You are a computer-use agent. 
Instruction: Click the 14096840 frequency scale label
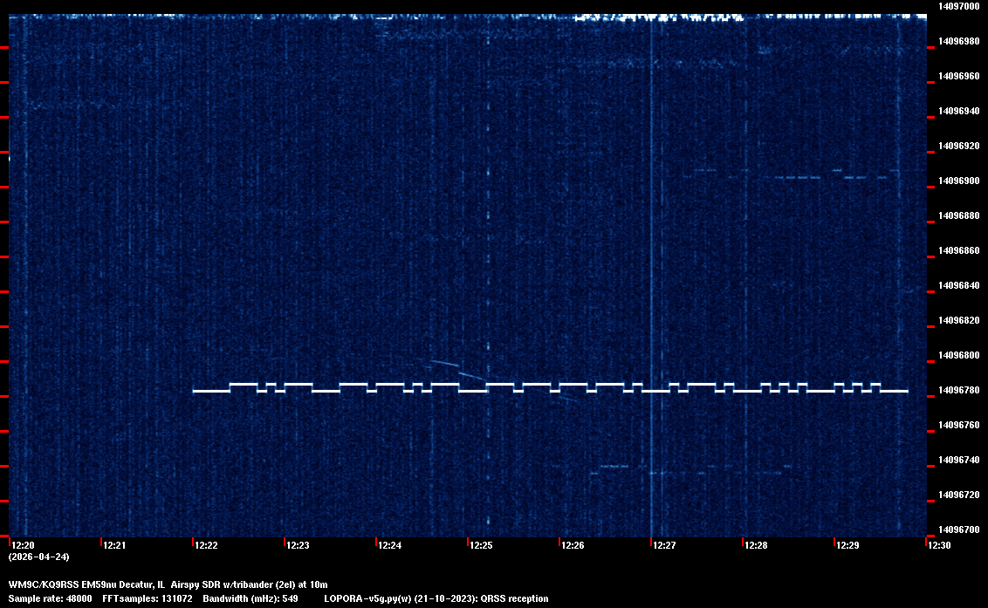point(958,285)
